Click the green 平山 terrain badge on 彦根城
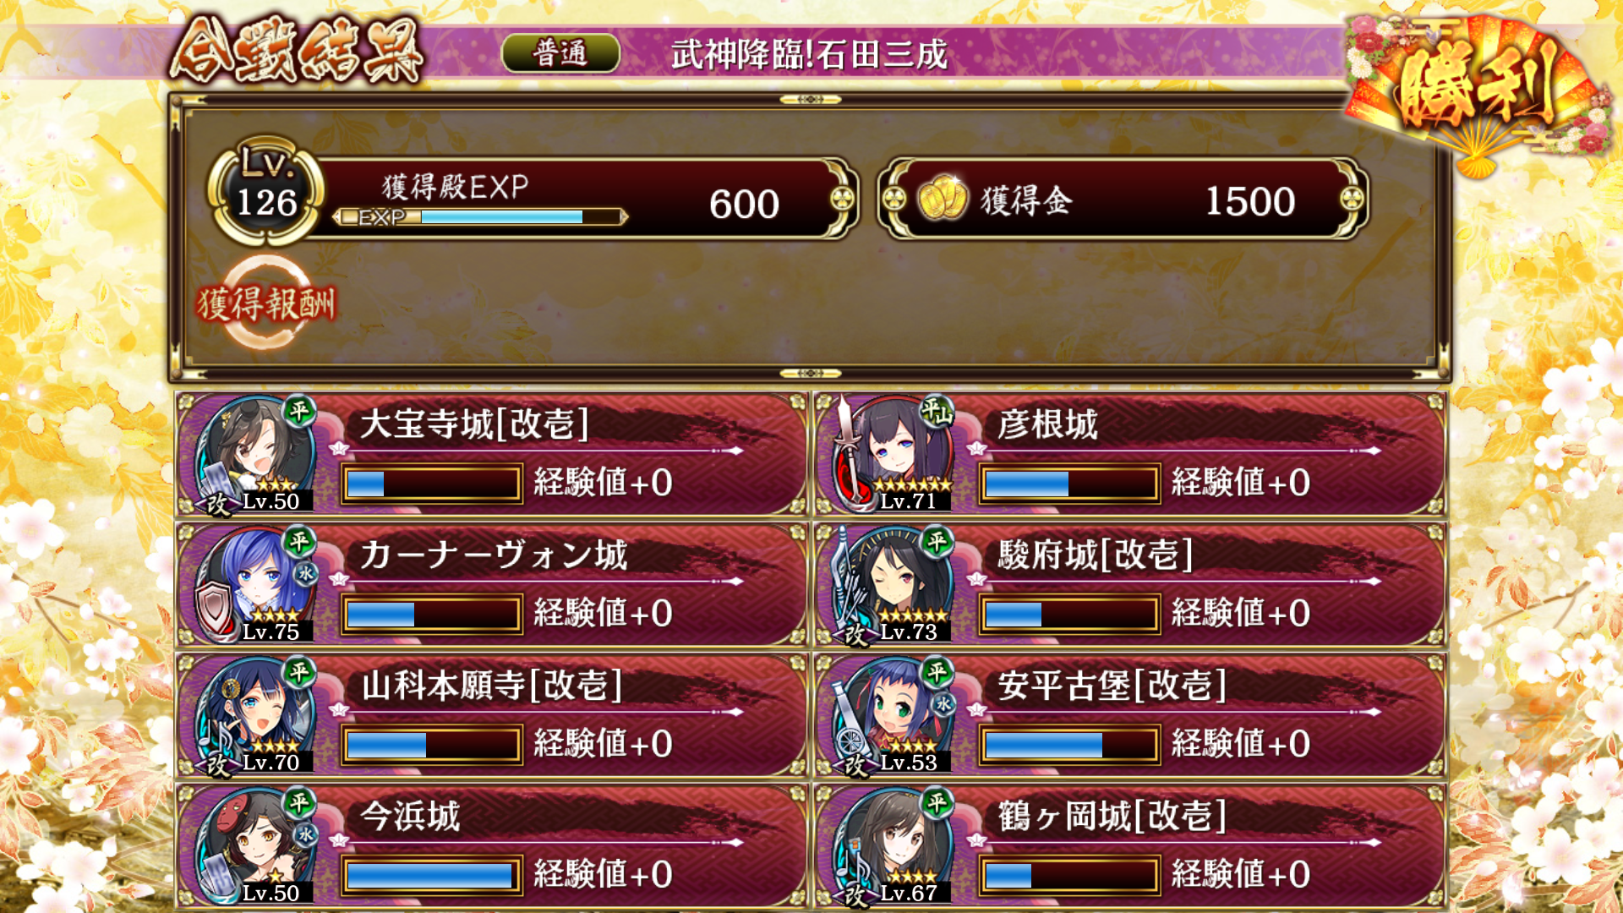The height and width of the screenshot is (913, 1623). 936,412
